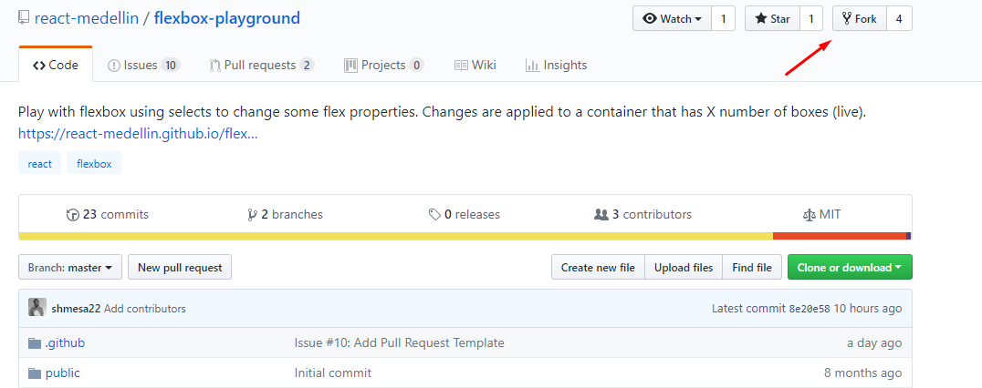View the 2 branches list
Image resolution: width=982 pixels, height=388 pixels.
tap(285, 214)
